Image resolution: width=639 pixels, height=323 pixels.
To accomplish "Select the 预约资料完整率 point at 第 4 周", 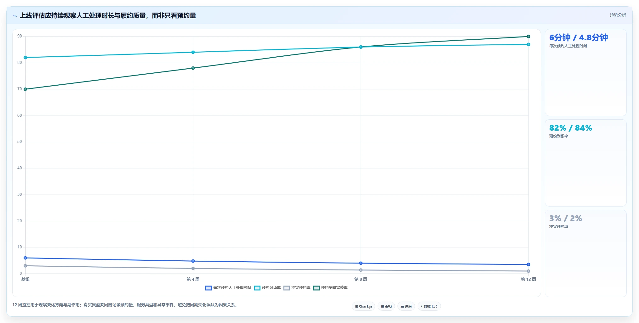I will tap(193, 68).
